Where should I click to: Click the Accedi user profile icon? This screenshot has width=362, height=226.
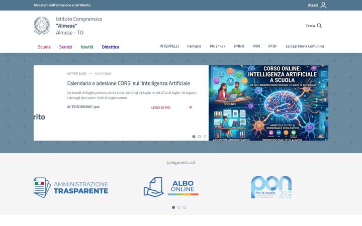323,5
